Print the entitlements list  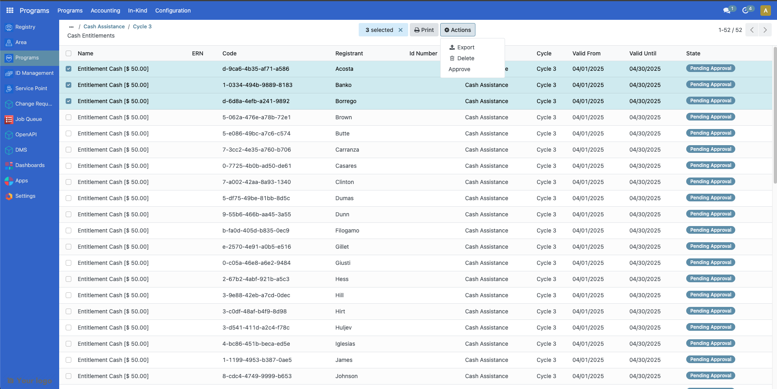pyautogui.click(x=424, y=30)
